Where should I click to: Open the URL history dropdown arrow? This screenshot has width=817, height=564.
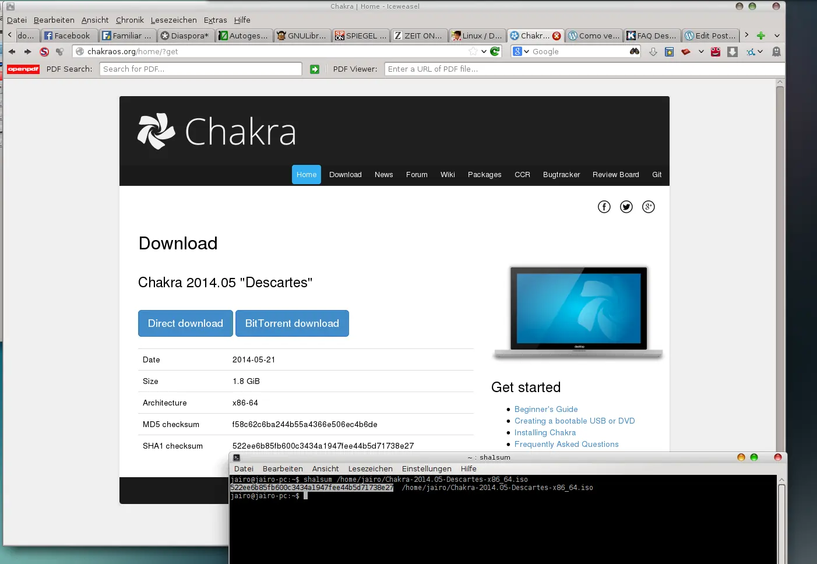(484, 51)
